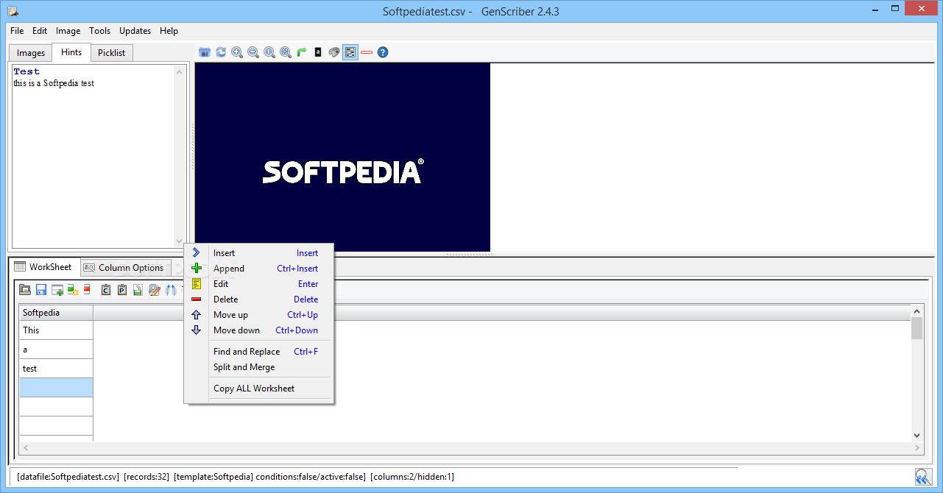Click worksheet vertical scrollbar up arrow
Viewport: 943px width, 493px height.
coord(916,311)
